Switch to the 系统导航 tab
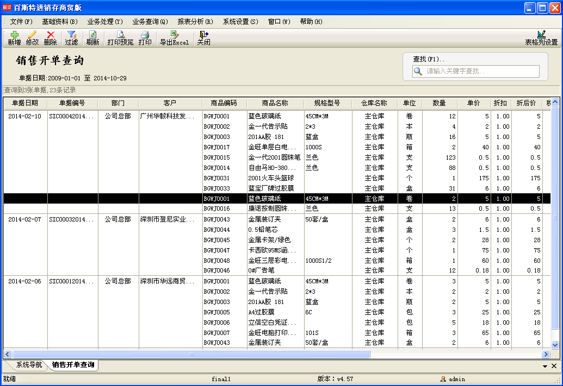Screen dimensions: 563x386 coord(28,365)
